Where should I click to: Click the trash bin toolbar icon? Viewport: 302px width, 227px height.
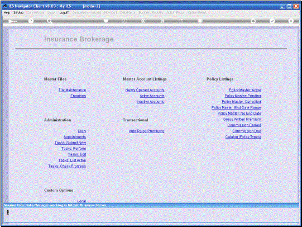click(200, 21)
